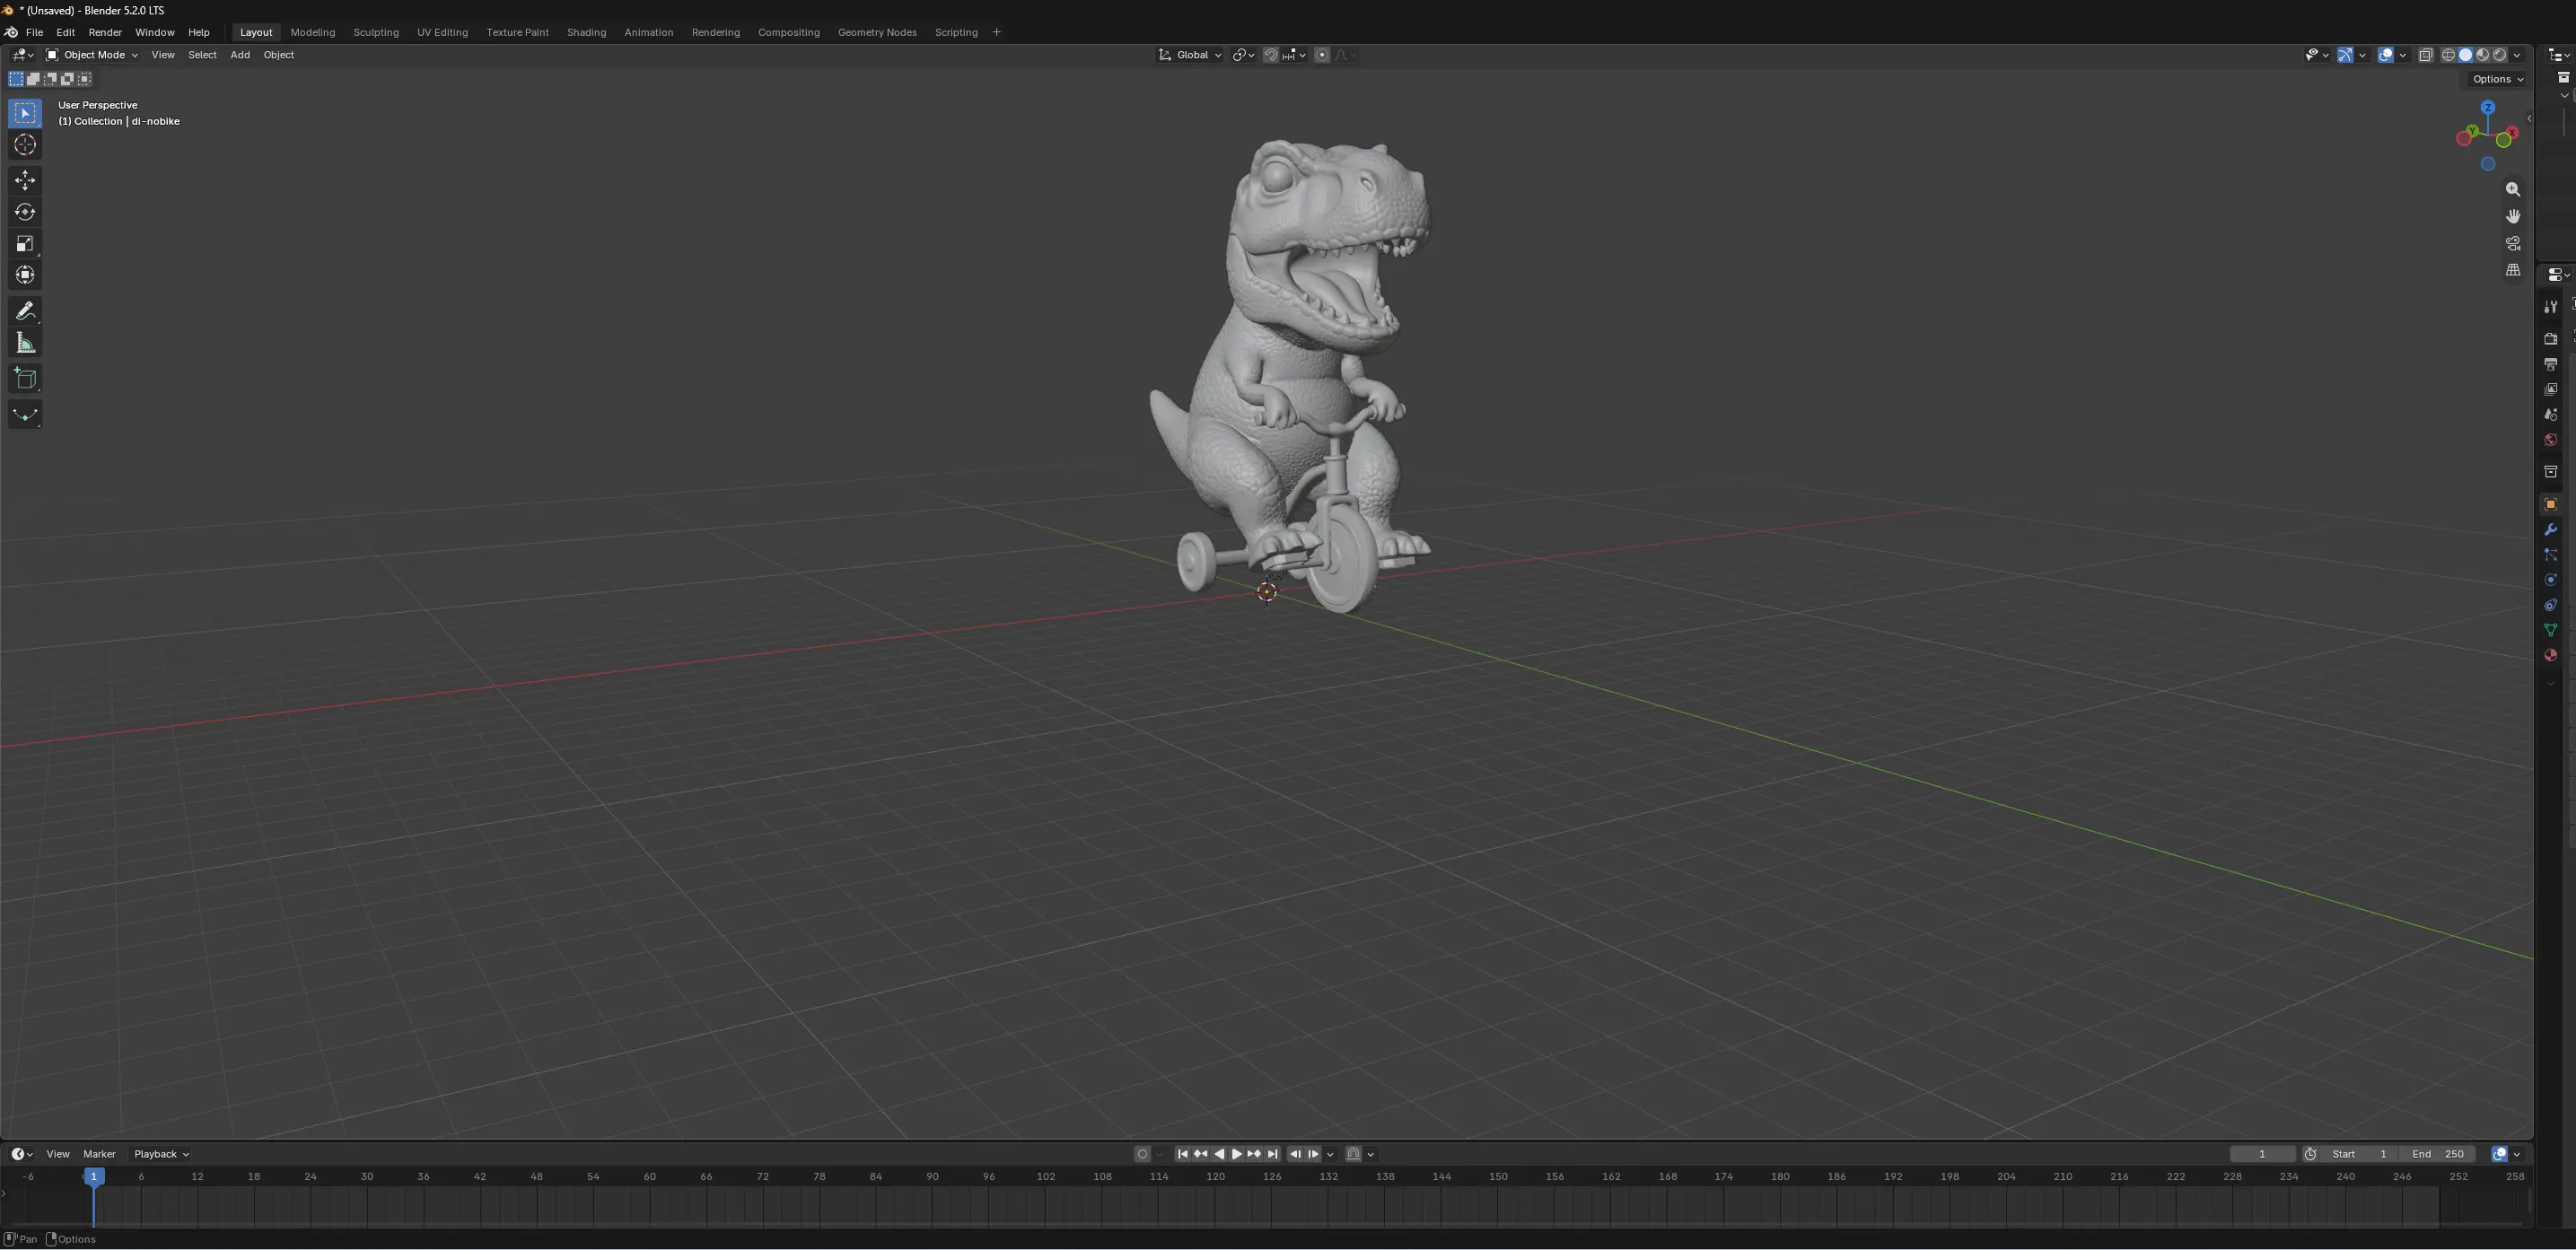The width and height of the screenshot is (2576, 1250).
Task: Toggle proportional editing in header
Action: [1322, 55]
